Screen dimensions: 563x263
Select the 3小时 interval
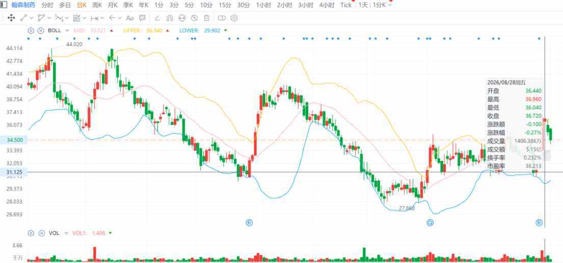(306, 5)
